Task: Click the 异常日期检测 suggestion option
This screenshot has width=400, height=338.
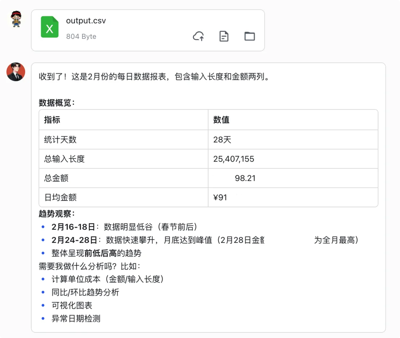Action: click(x=76, y=318)
